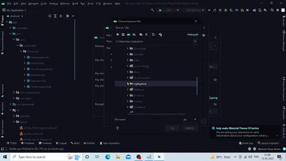Select MainActivity in the project tree
286x161 pixels.
38,63
